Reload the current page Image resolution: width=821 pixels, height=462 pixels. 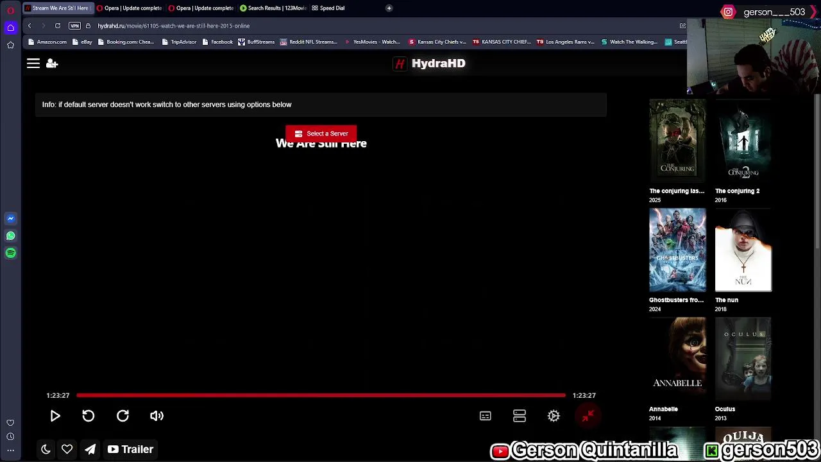58,26
